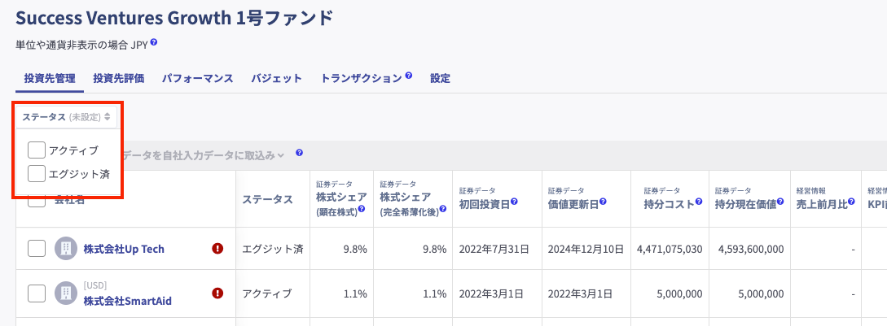Click building icon of 株式会社SmartAid
This screenshot has height=326, width=887.
tap(65, 293)
